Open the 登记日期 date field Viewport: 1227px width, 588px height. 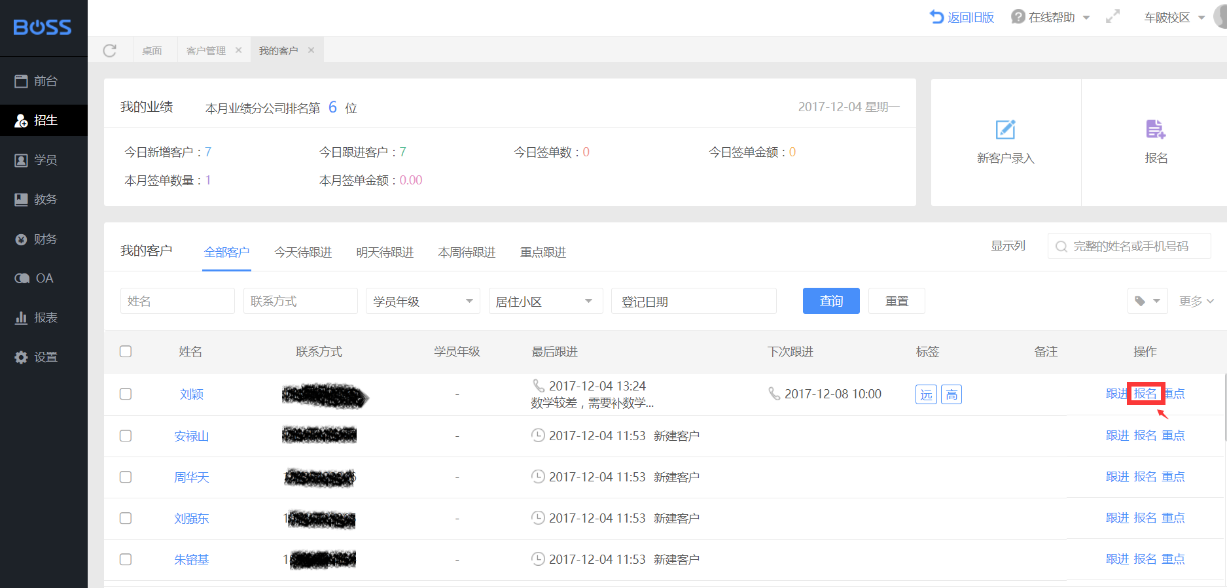pyautogui.click(x=694, y=301)
